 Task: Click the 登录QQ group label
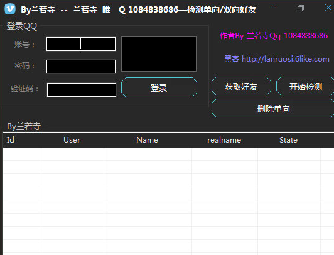pos(22,26)
